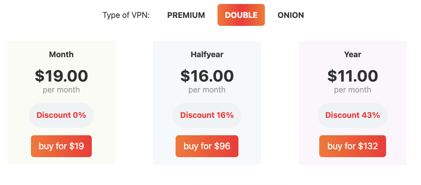Click the Discount 0% badge
This screenshot has width=421, height=185.
pos(61,115)
